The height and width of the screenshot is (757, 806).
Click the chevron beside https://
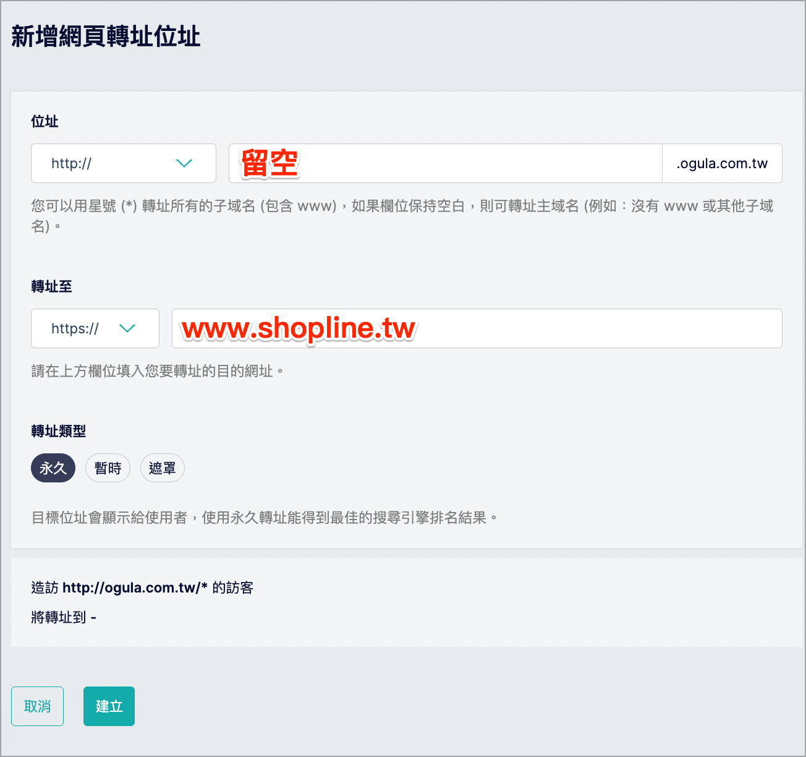pos(127,328)
